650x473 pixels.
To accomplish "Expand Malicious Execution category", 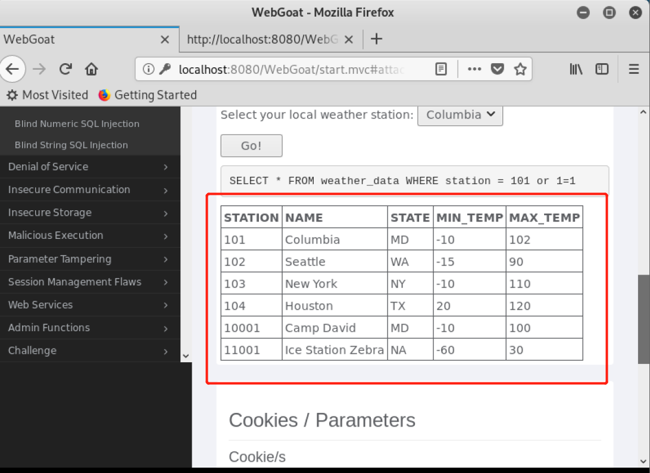I will tap(90, 235).
